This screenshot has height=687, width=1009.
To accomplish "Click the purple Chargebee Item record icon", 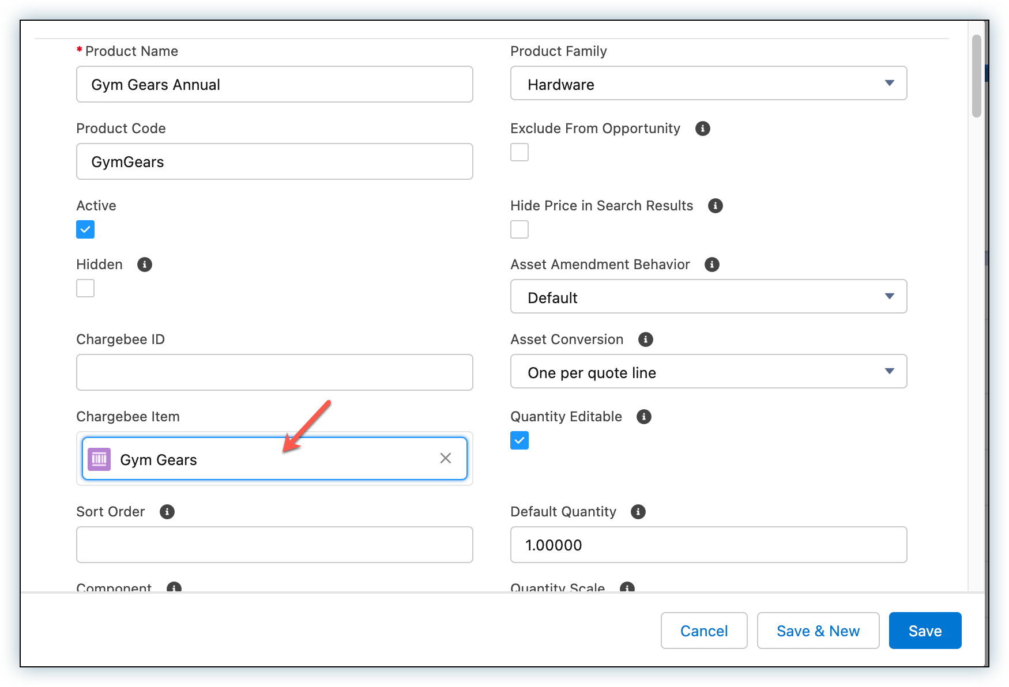I will 99,459.
